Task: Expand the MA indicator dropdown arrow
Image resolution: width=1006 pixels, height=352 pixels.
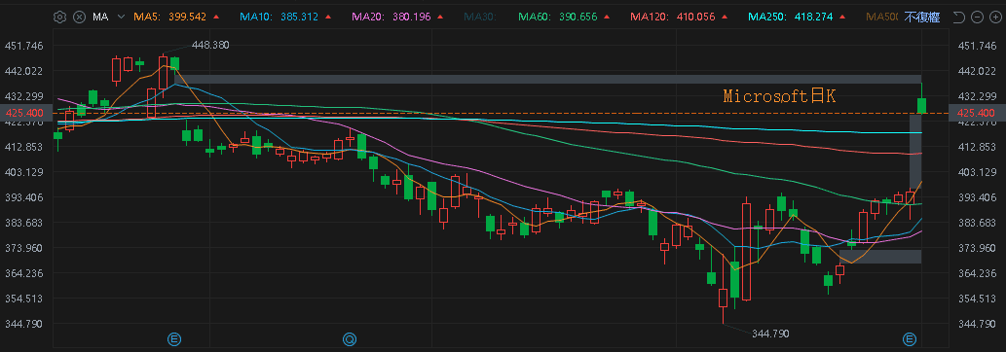Action: coord(121,18)
